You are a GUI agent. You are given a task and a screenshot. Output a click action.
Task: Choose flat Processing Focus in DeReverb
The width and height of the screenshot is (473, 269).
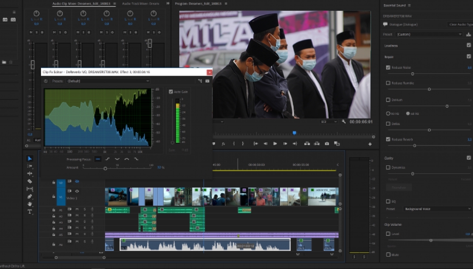pyautogui.click(x=98, y=159)
